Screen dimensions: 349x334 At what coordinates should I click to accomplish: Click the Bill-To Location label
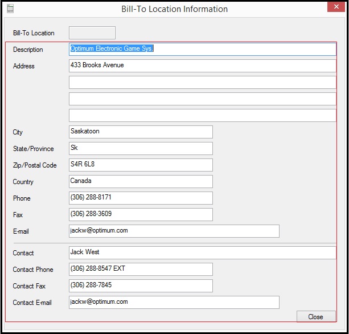34,33
